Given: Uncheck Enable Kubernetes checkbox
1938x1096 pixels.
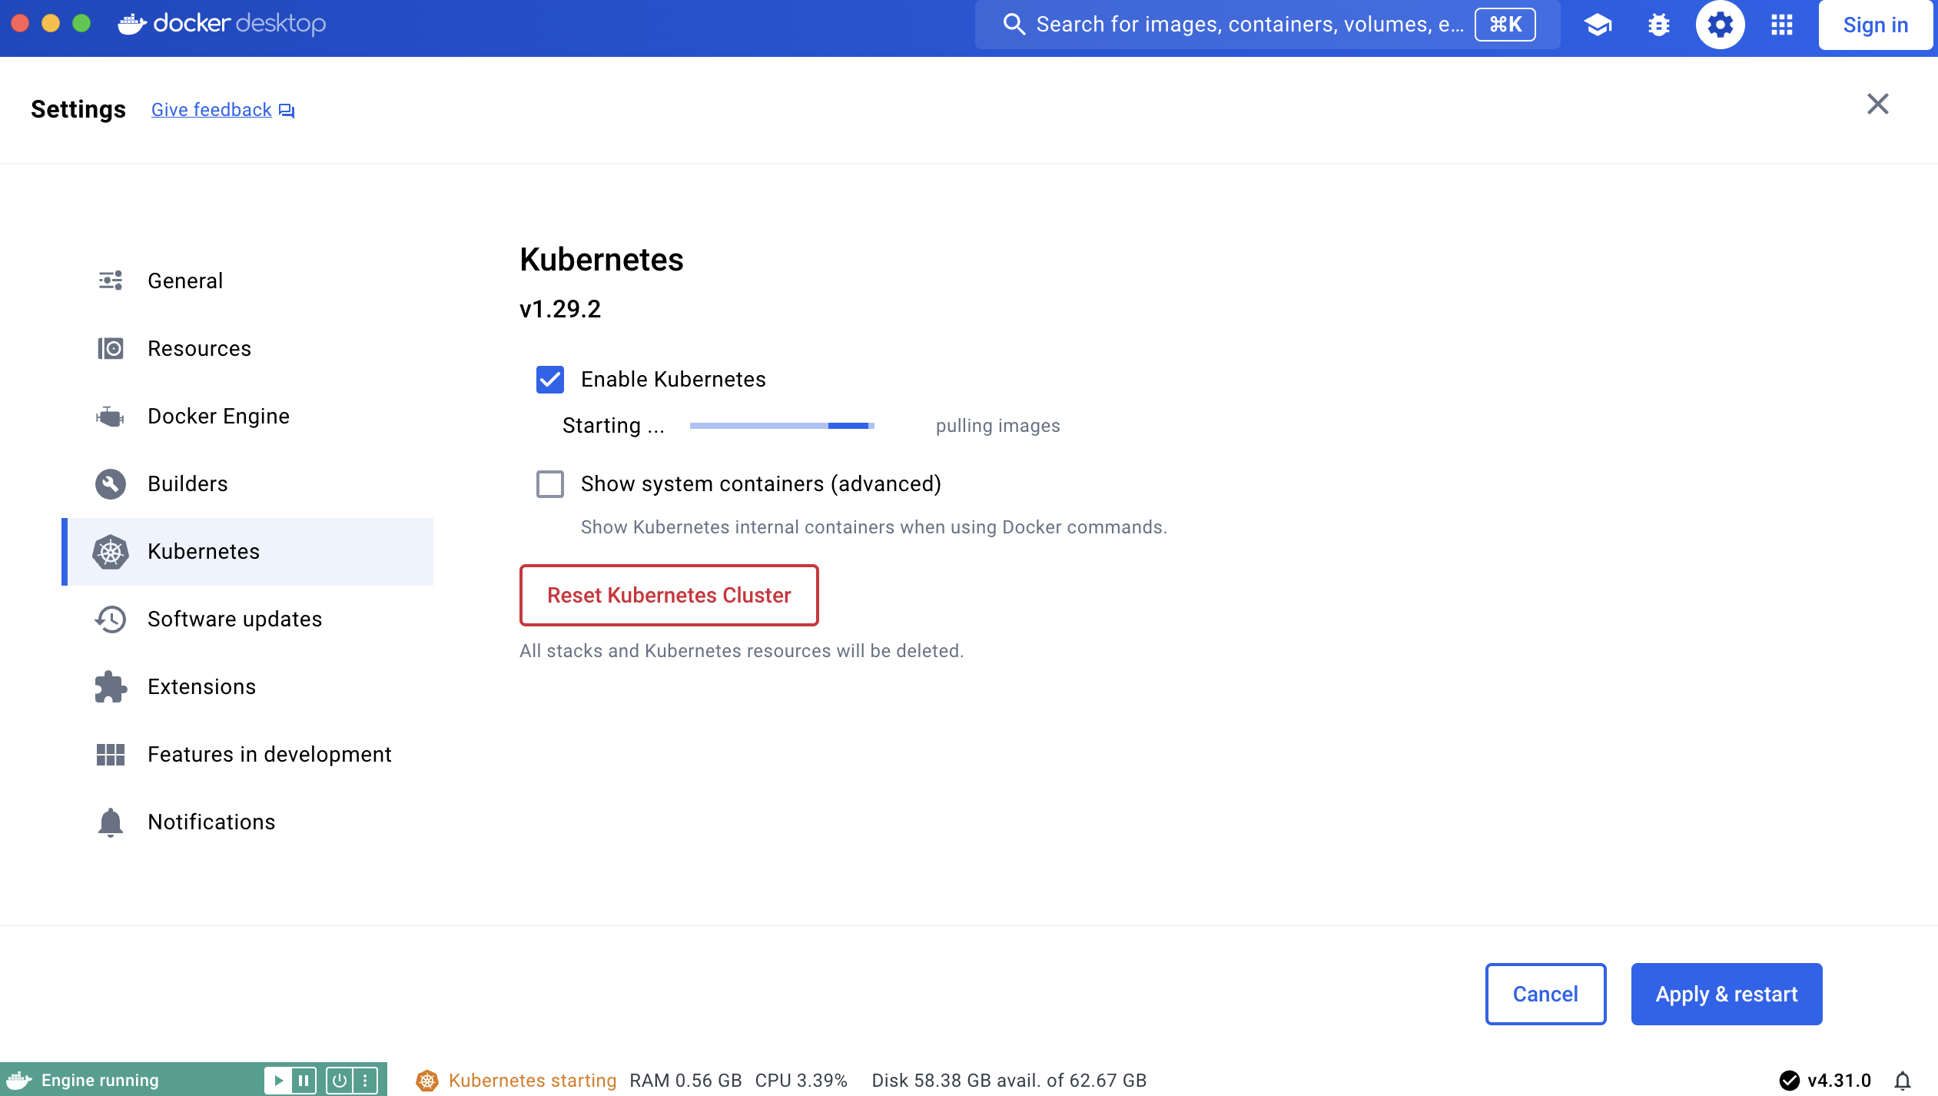Looking at the screenshot, I should point(550,380).
